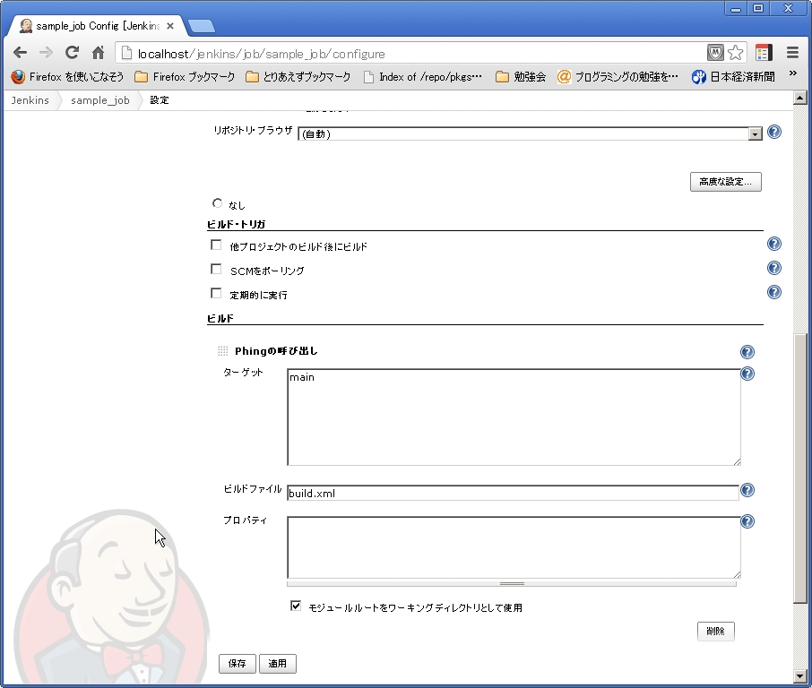
Task: Open the Firefox を使いこなそう bookmark
Action: 67,77
